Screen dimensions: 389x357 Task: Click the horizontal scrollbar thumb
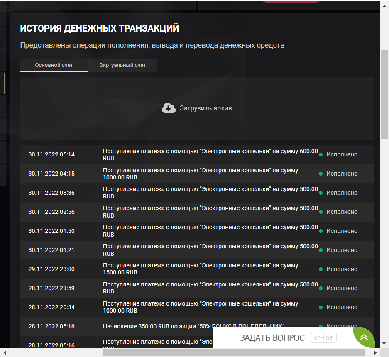pyautogui.click(x=234, y=352)
